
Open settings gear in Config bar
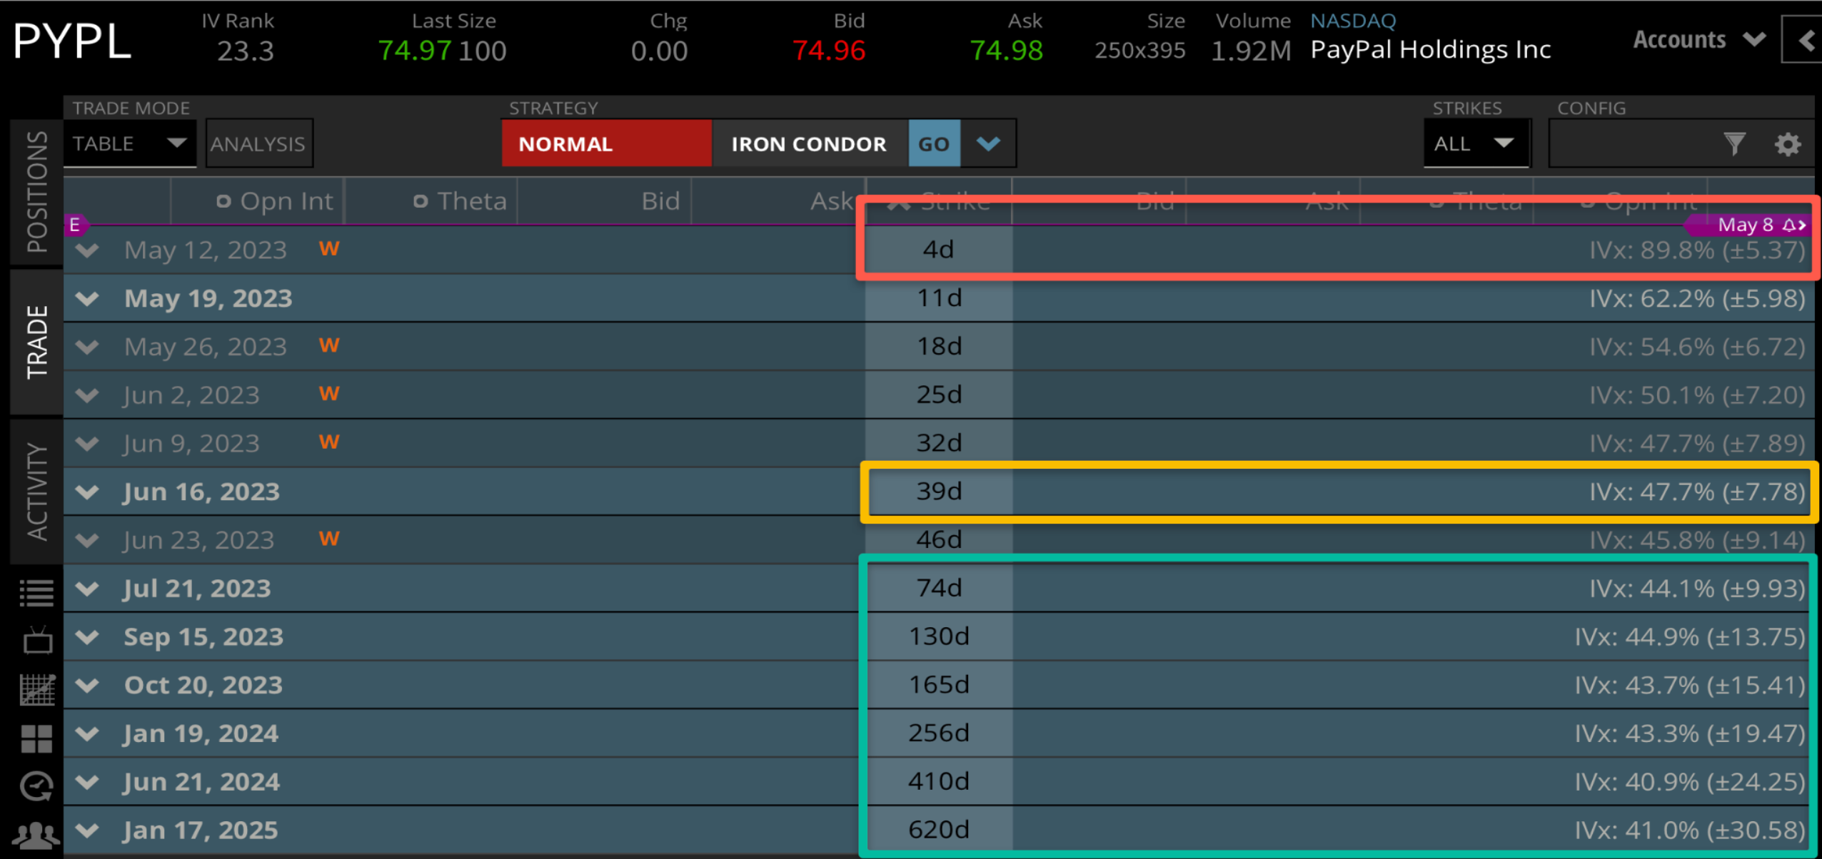coord(1787,144)
